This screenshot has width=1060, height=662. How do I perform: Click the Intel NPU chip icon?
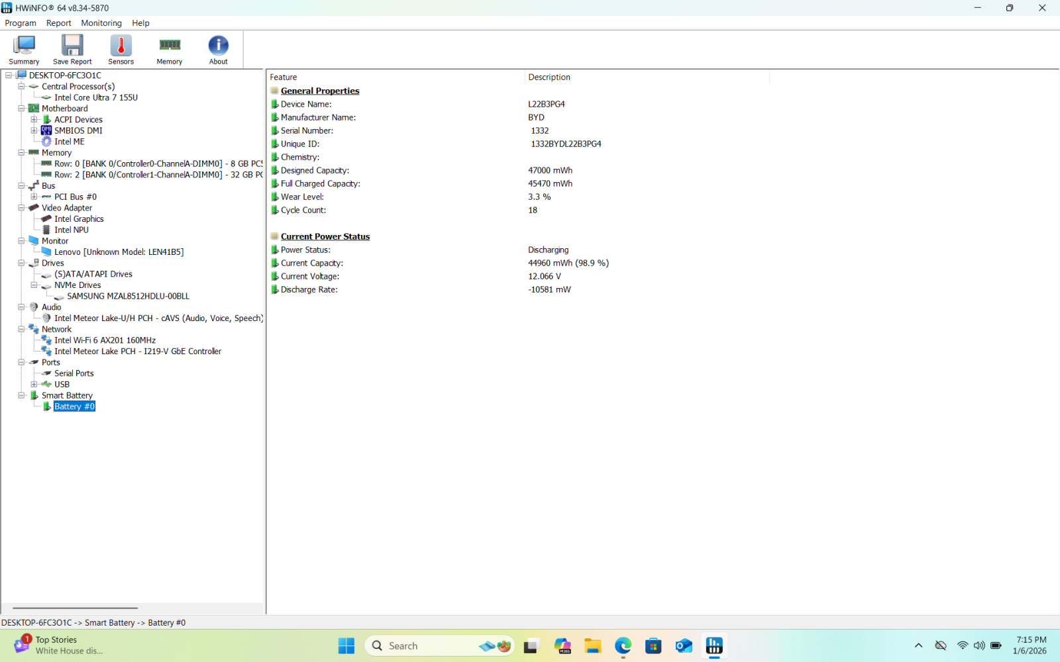pyautogui.click(x=46, y=230)
